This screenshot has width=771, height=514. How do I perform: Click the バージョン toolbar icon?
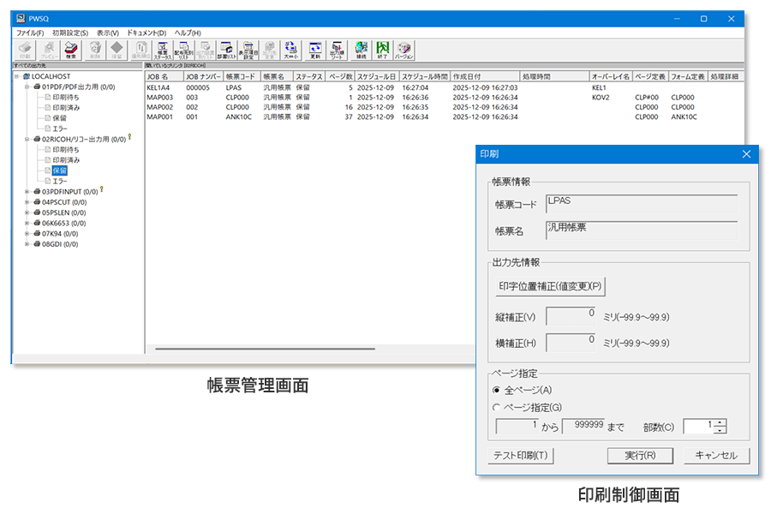[x=403, y=51]
